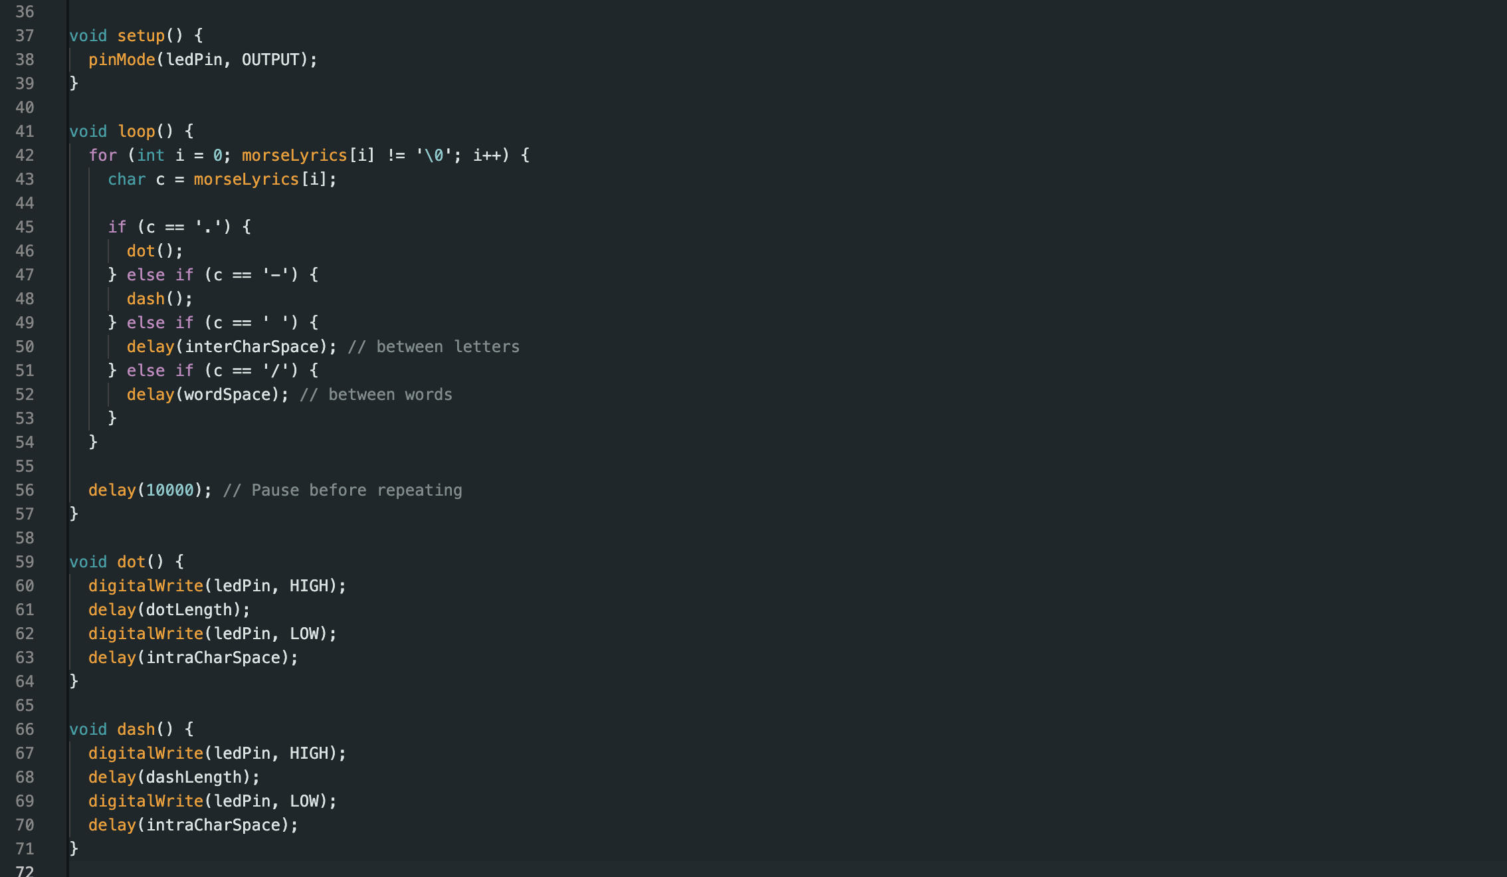Click the for keyword on line 42
The height and width of the screenshot is (877, 1507).
pyautogui.click(x=102, y=155)
